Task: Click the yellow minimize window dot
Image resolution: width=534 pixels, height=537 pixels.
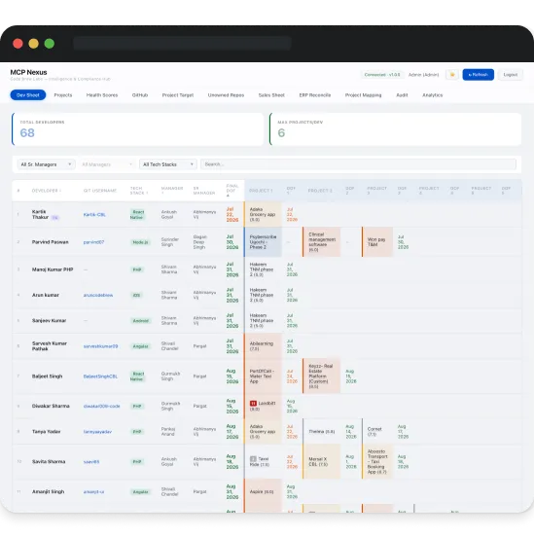Action: [34, 44]
